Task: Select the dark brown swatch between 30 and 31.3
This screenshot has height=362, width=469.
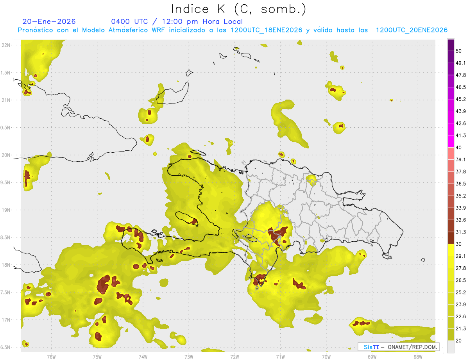Action: [451, 238]
